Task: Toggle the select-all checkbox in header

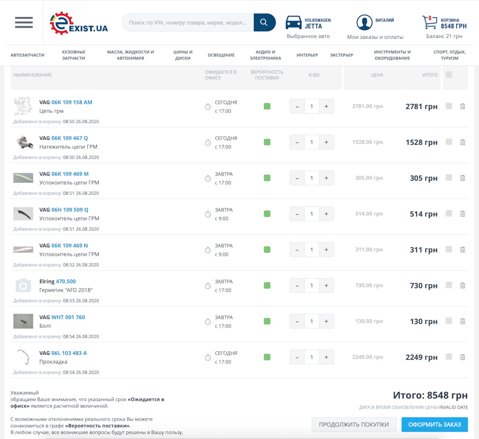Action: coord(449,74)
